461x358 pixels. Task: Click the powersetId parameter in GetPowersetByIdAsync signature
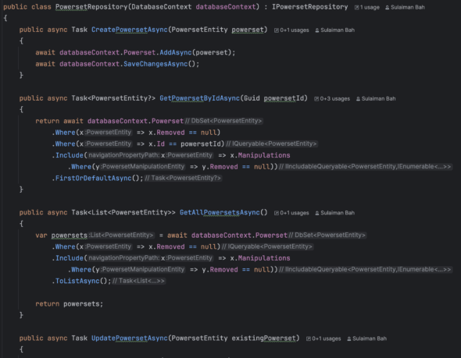click(284, 98)
